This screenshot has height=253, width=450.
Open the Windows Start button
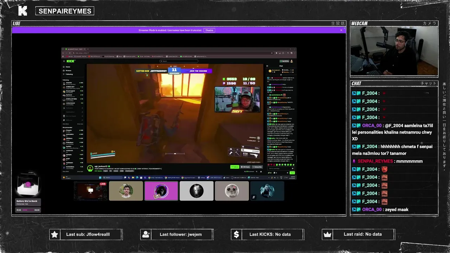point(100,177)
